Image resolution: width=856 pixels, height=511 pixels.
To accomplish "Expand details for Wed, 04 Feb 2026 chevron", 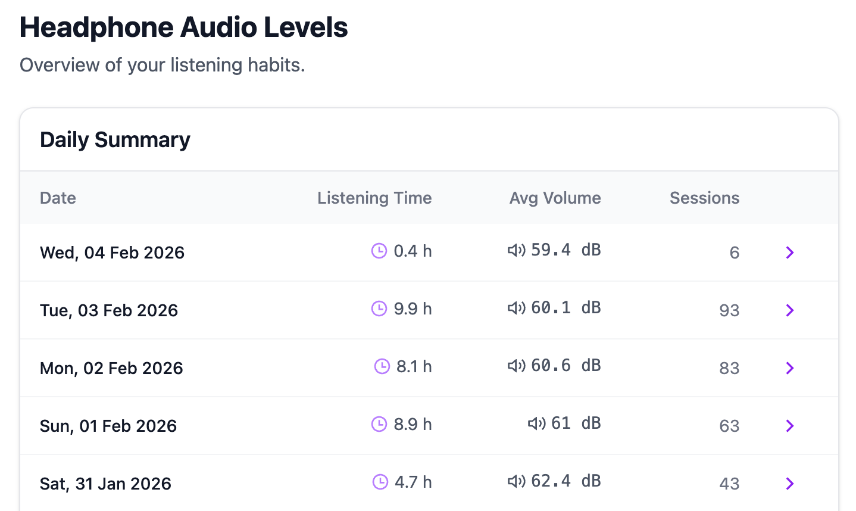I will [x=790, y=253].
